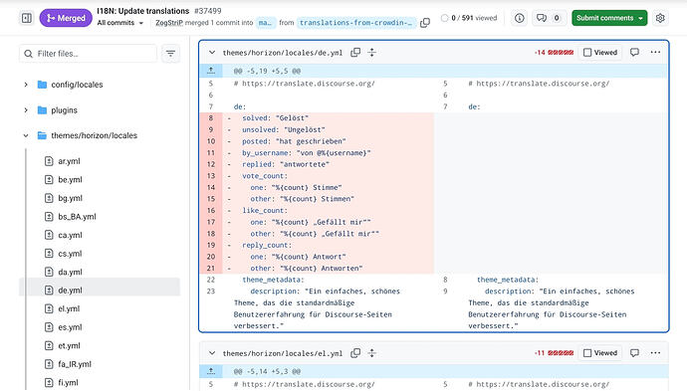The height and width of the screenshot is (391, 687).
Task: Open the Submit comments dropdown arrow
Action: [x=640, y=18]
